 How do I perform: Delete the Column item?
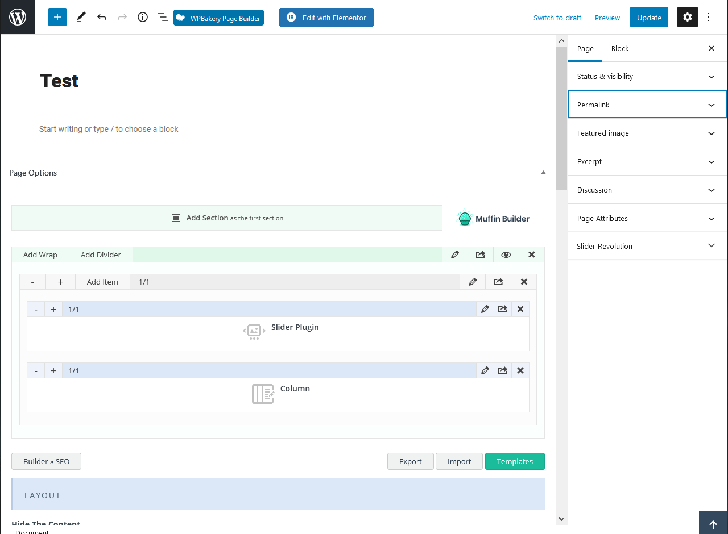520,370
